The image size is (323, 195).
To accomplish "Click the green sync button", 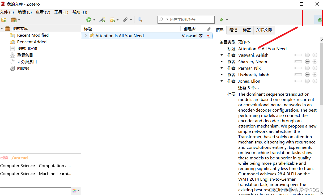I will click(320, 20).
